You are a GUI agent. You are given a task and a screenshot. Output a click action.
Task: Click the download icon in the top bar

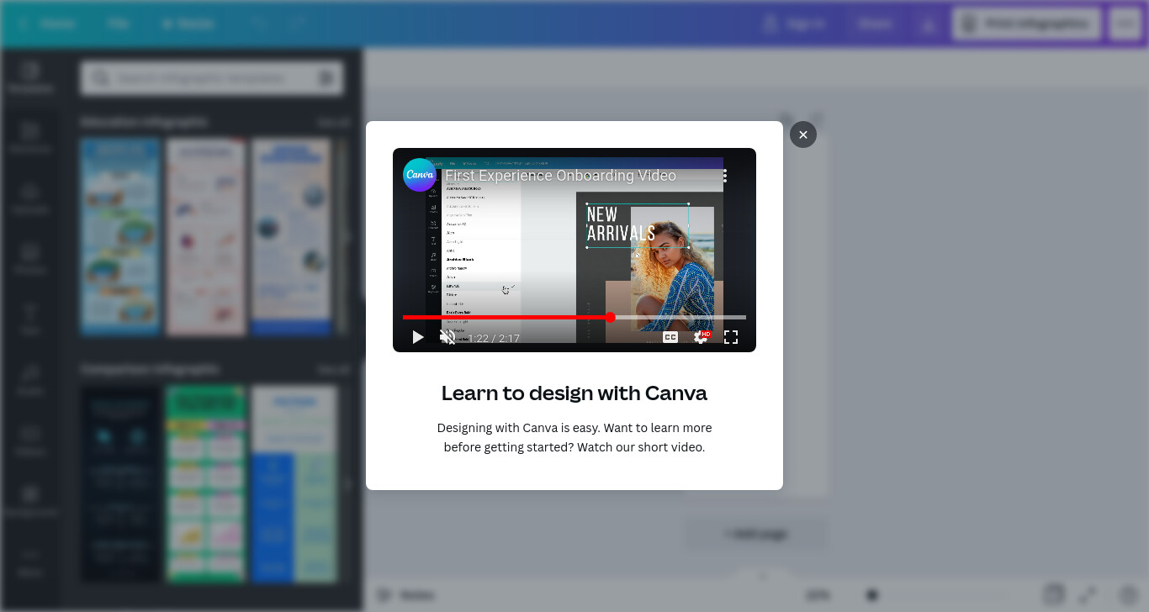pyautogui.click(x=928, y=24)
